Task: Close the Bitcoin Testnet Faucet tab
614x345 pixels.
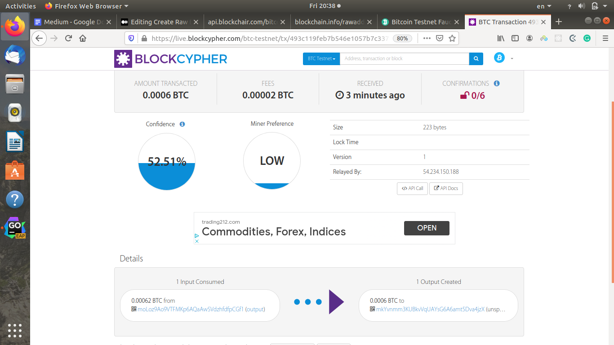Action: click(456, 22)
